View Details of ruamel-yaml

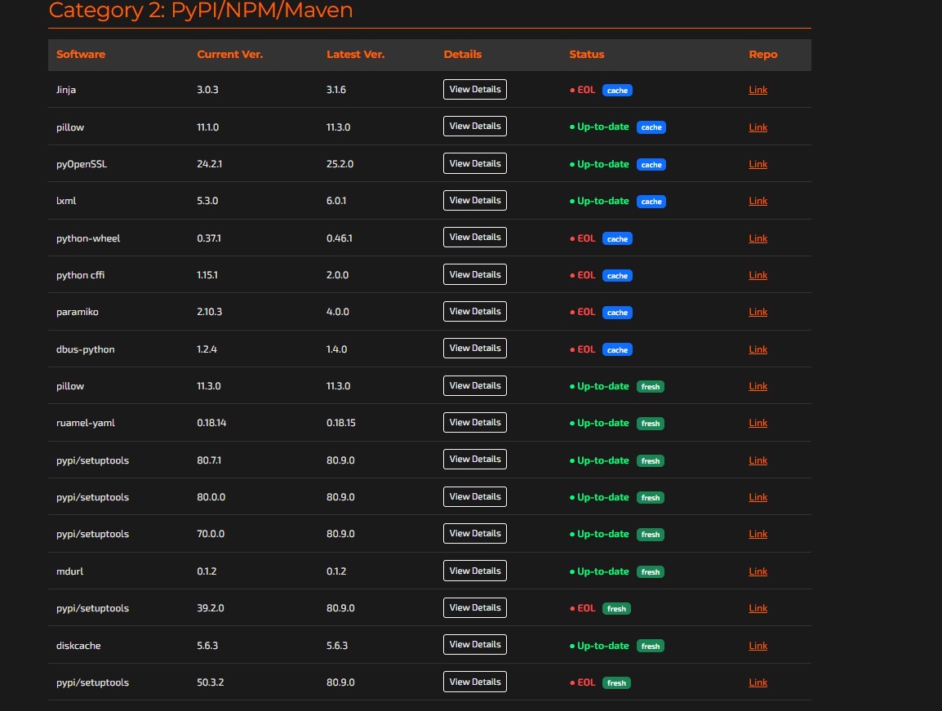[x=474, y=423]
